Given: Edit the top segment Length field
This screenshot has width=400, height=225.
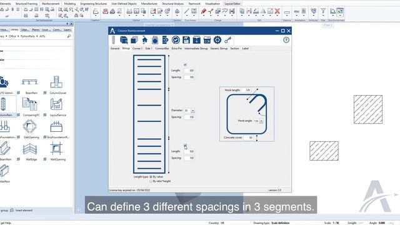Looking at the screenshot, I should point(189,71).
